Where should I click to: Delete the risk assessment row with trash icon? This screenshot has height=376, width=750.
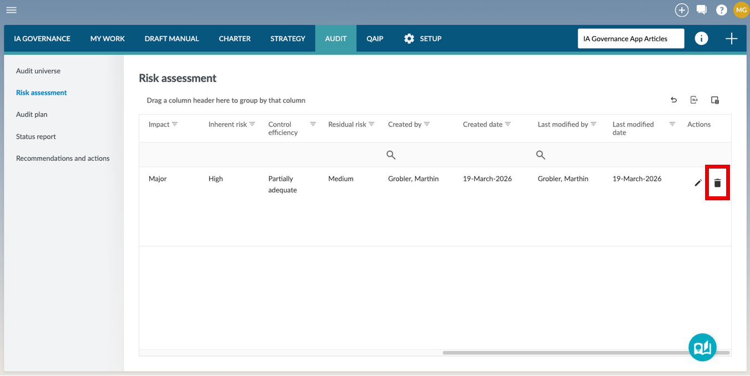click(717, 182)
